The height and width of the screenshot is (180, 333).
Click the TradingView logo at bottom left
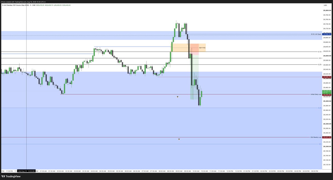point(10,176)
